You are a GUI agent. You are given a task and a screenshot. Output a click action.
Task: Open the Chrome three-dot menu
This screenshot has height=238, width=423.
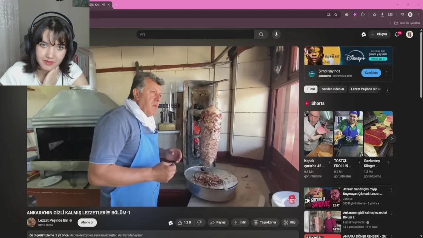pos(418,15)
